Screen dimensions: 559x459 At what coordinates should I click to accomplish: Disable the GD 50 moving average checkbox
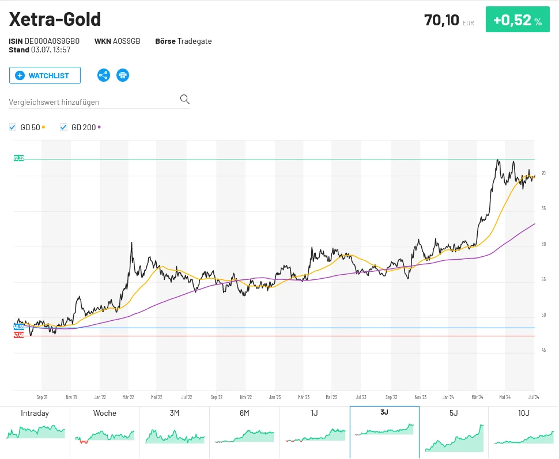pos(12,127)
